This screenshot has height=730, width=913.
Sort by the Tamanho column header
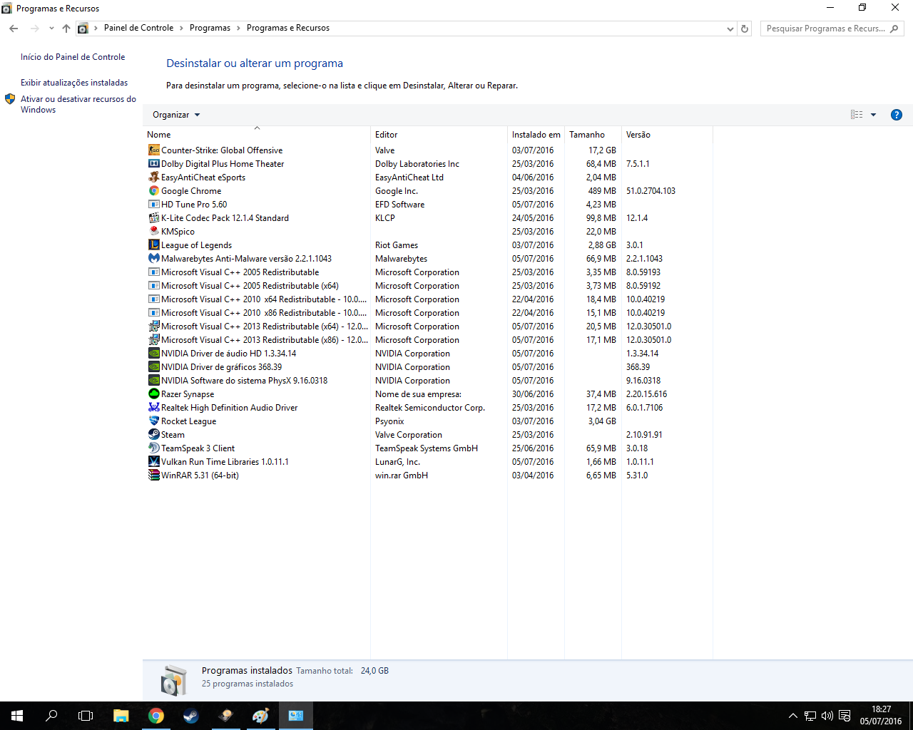click(593, 135)
